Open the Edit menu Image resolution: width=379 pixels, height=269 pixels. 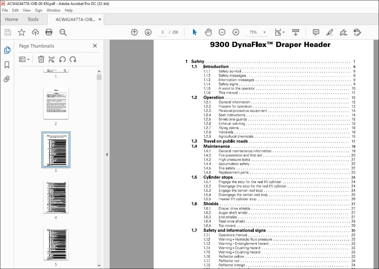point(15,10)
